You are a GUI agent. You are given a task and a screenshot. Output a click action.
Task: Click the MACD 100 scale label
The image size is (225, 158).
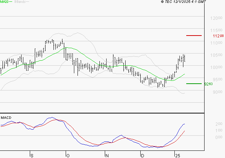pos(219,130)
